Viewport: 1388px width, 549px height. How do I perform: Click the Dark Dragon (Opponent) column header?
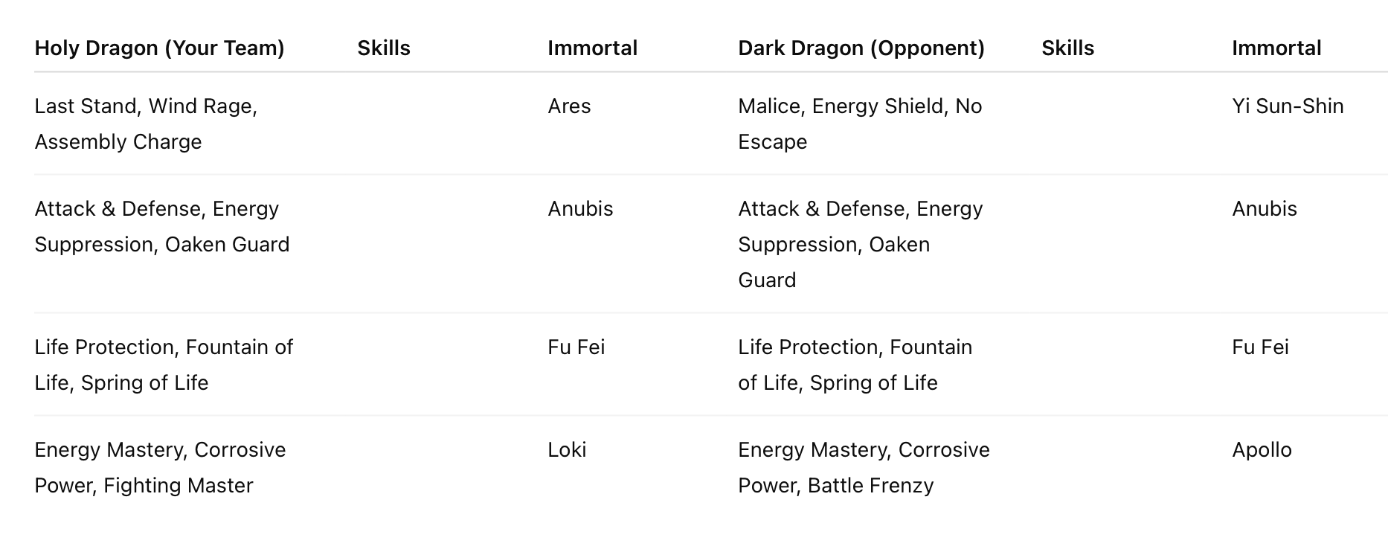click(x=861, y=48)
